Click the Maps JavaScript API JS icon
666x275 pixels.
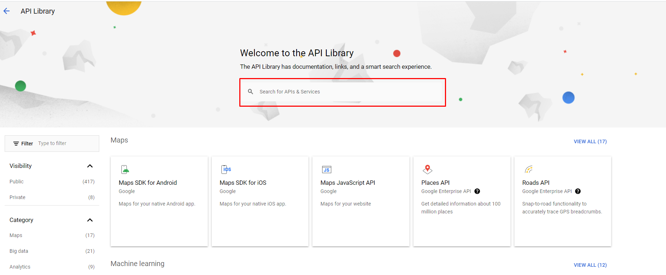(x=326, y=170)
